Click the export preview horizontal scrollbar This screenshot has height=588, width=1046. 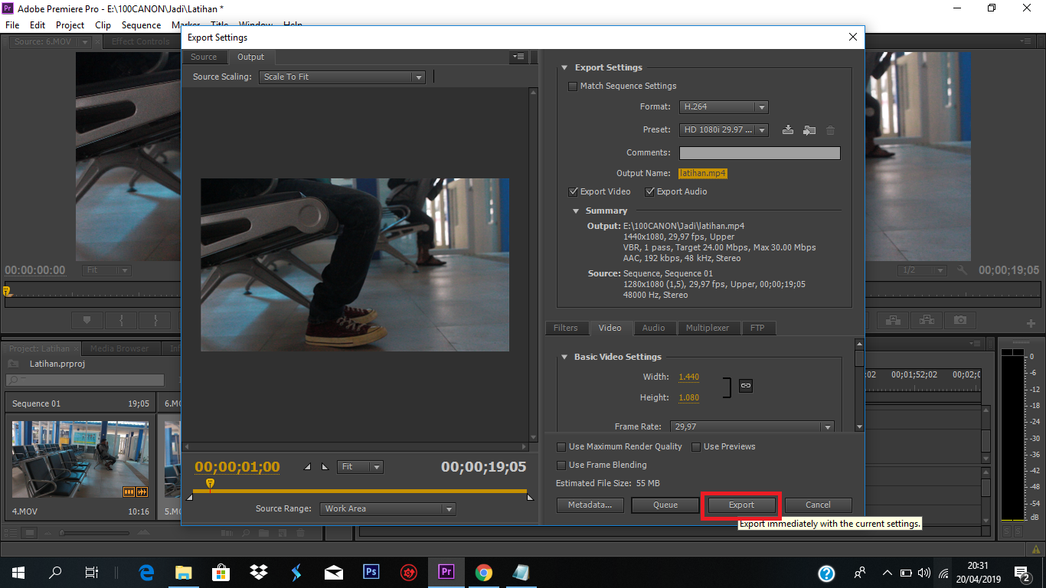click(x=357, y=447)
